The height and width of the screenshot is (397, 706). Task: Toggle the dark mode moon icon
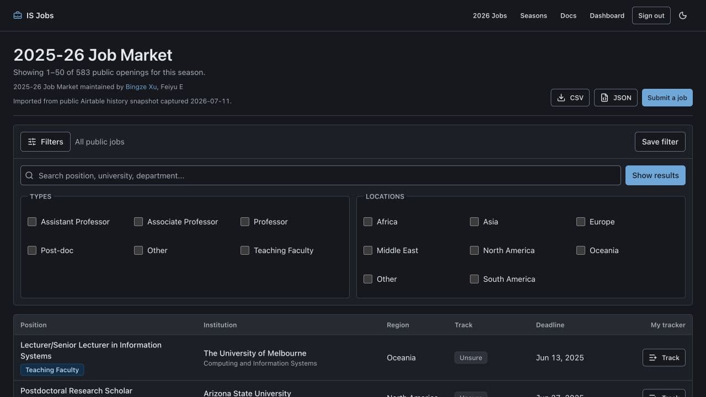tap(683, 15)
